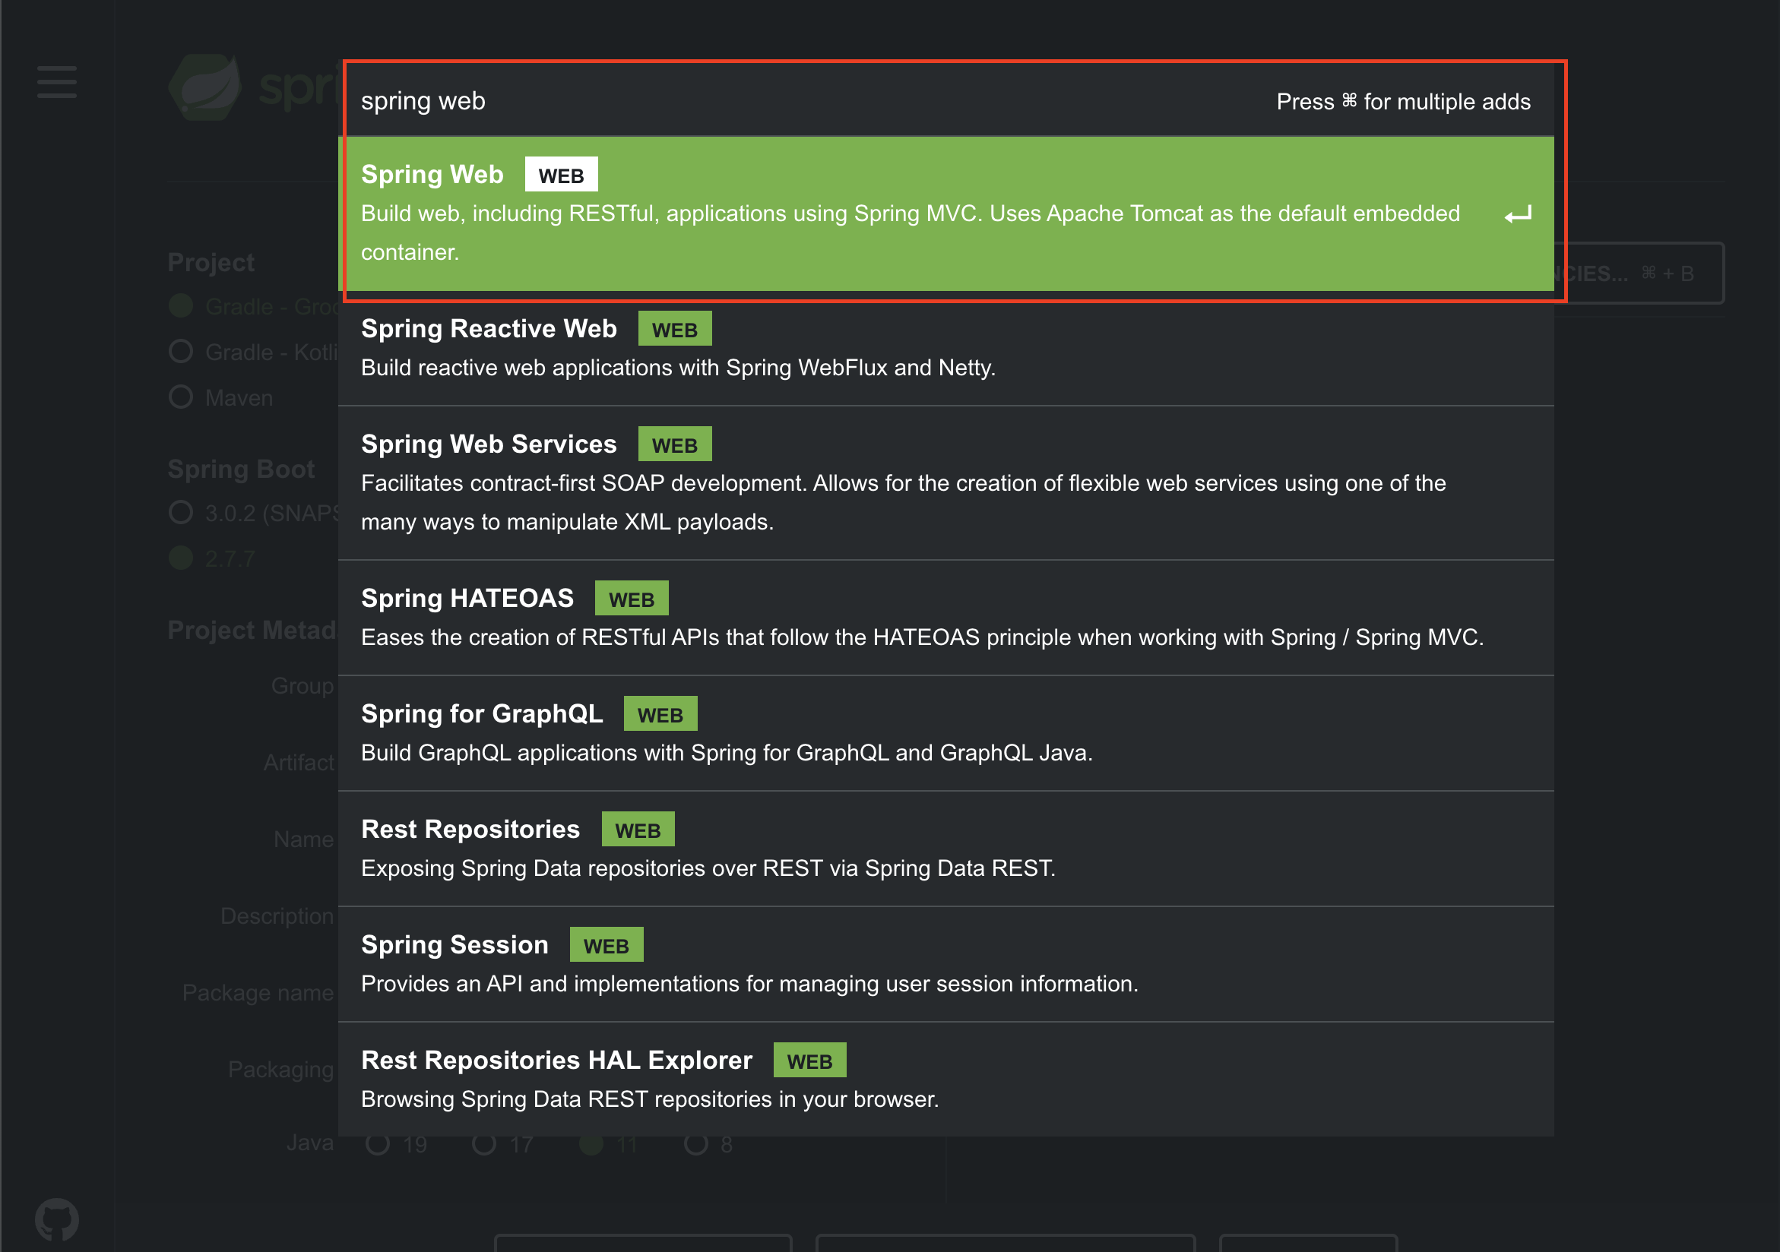Image resolution: width=1780 pixels, height=1252 pixels.
Task: Choose Java version 17 radio button
Action: coord(484,1143)
